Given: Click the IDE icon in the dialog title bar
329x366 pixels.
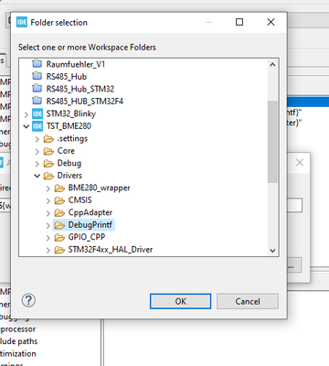Looking at the screenshot, I should coord(22,22).
